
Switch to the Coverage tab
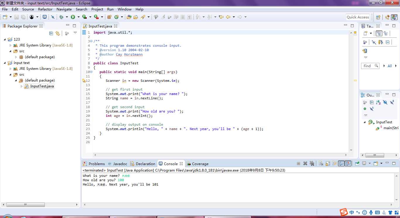click(197, 164)
